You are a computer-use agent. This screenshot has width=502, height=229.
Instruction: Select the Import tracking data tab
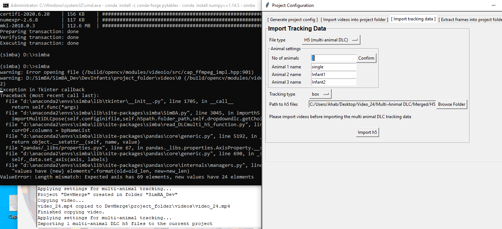413,18
